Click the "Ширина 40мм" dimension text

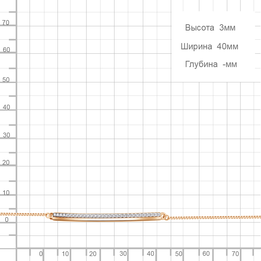click(x=209, y=47)
